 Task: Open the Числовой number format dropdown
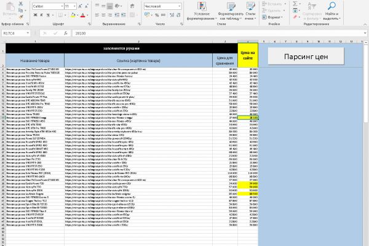pyautogui.click(x=180, y=6)
